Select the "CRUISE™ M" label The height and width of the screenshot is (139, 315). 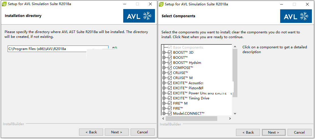183,78
